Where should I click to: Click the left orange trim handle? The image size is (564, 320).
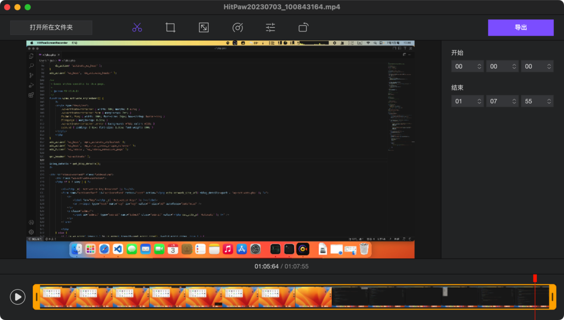coord(36,297)
